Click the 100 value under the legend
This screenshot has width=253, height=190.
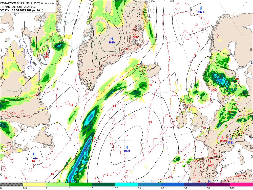[x=232, y=188]
